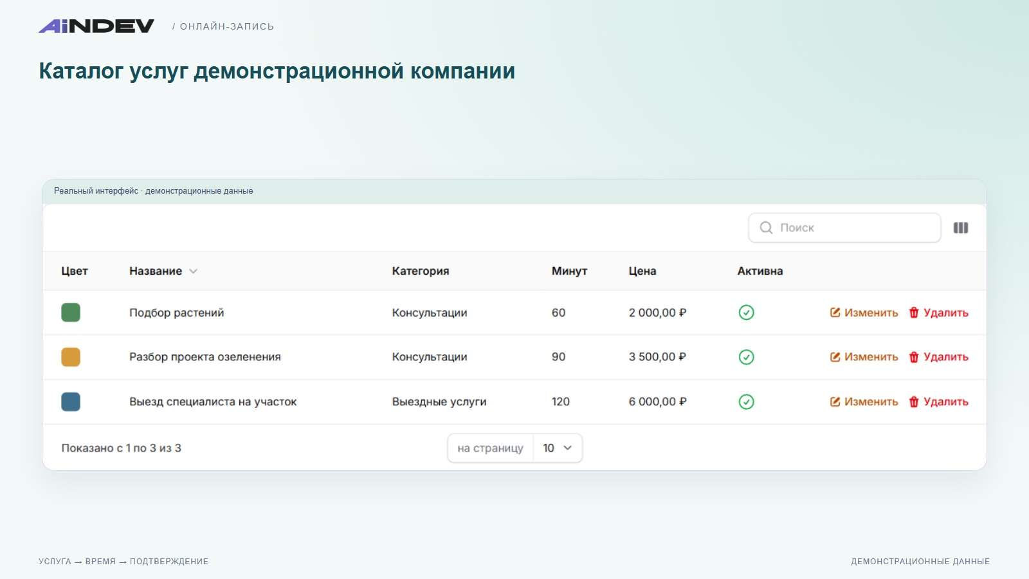Click the 90 minutes value

[559, 357]
